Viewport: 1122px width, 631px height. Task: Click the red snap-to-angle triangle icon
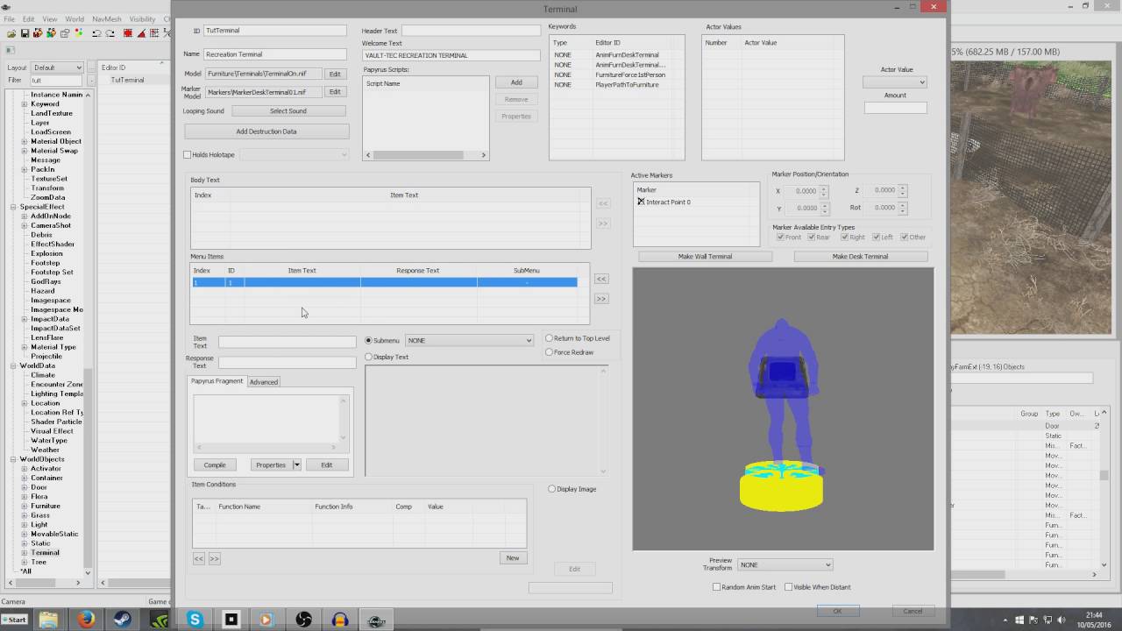[141, 33]
